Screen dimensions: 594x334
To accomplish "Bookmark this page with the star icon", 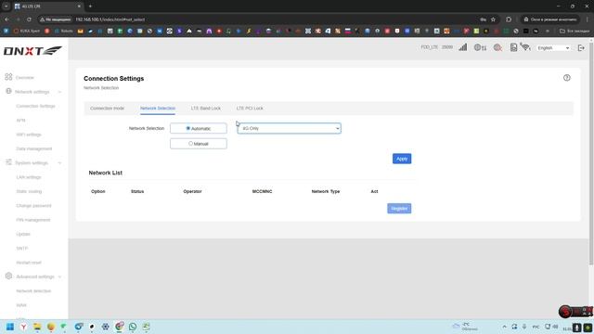I will (493, 19).
